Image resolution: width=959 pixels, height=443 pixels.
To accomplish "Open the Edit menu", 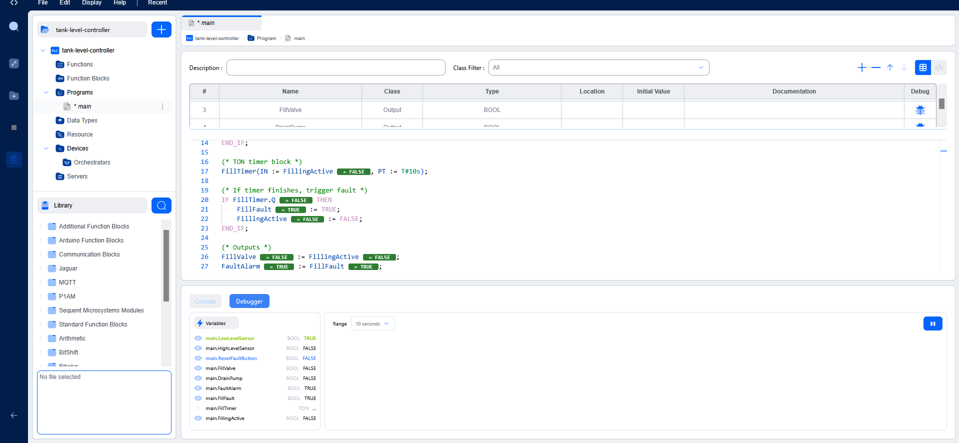I will tap(65, 2).
